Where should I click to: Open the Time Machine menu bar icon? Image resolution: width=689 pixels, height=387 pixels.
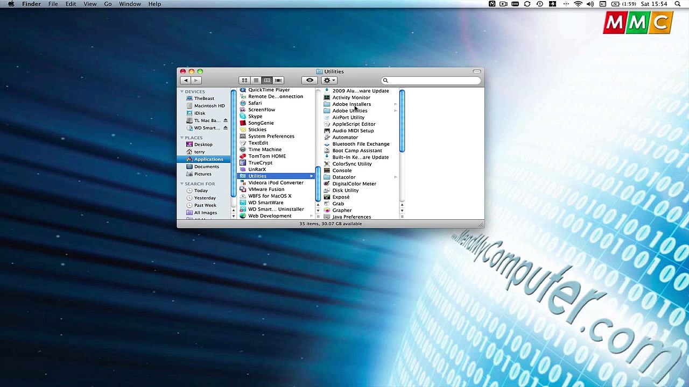tap(540, 4)
